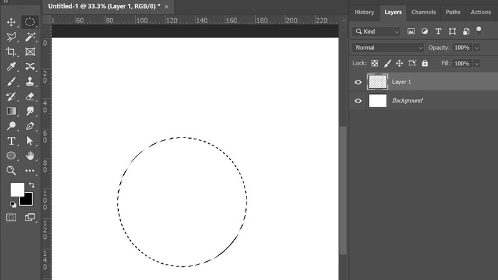Select the Elliptical Marquee tool
This screenshot has height=280, width=498.
[x=30, y=22]
